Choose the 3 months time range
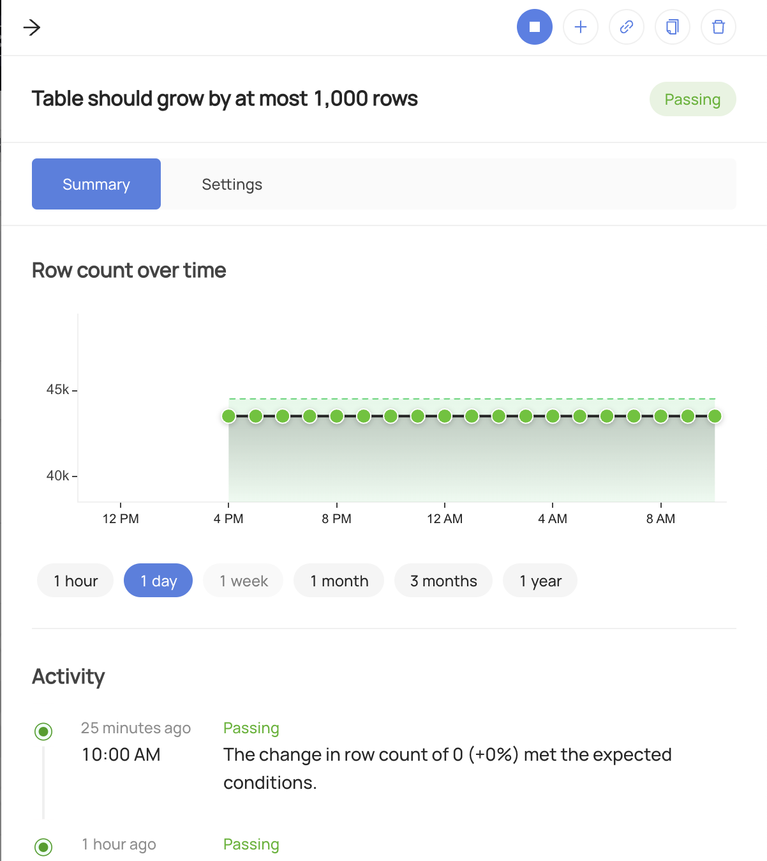 point(443,581)
